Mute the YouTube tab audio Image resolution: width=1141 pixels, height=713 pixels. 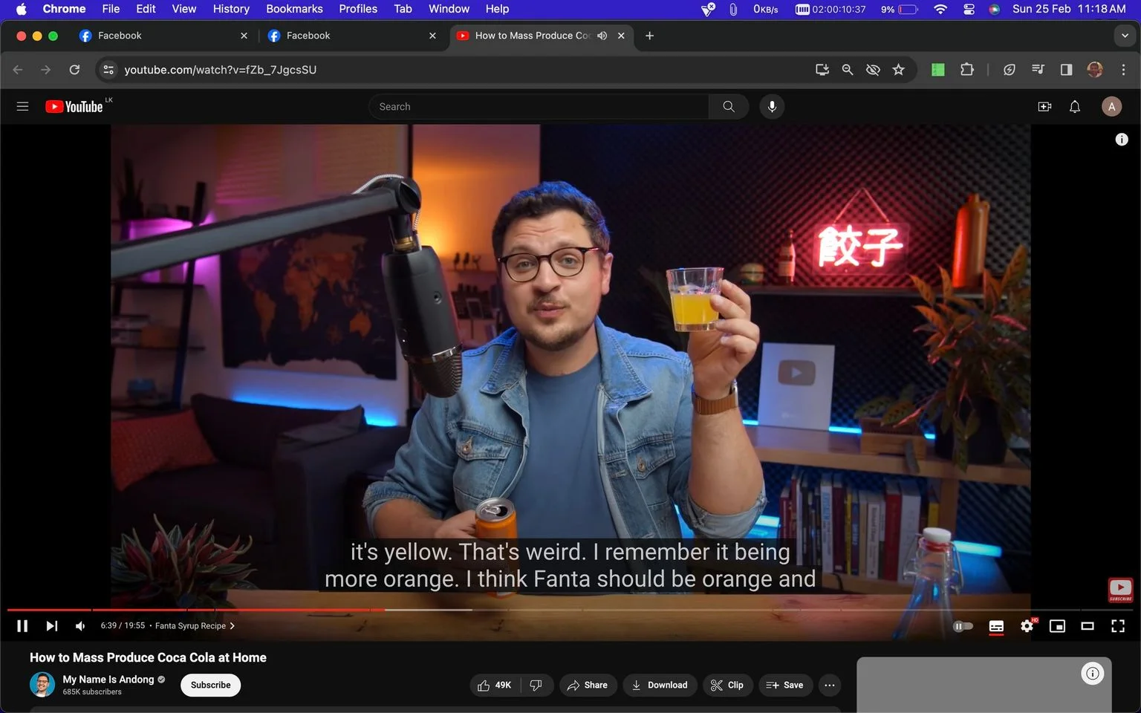pyautogui.click(x=602, y=36)
